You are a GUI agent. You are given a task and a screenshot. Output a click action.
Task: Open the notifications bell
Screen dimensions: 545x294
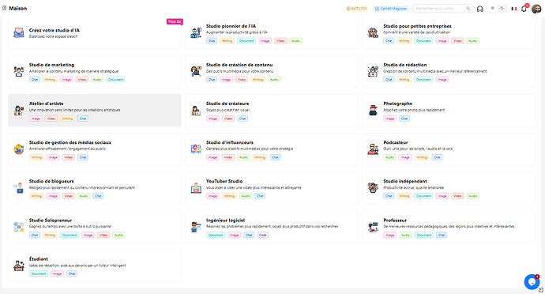point(524,9)
